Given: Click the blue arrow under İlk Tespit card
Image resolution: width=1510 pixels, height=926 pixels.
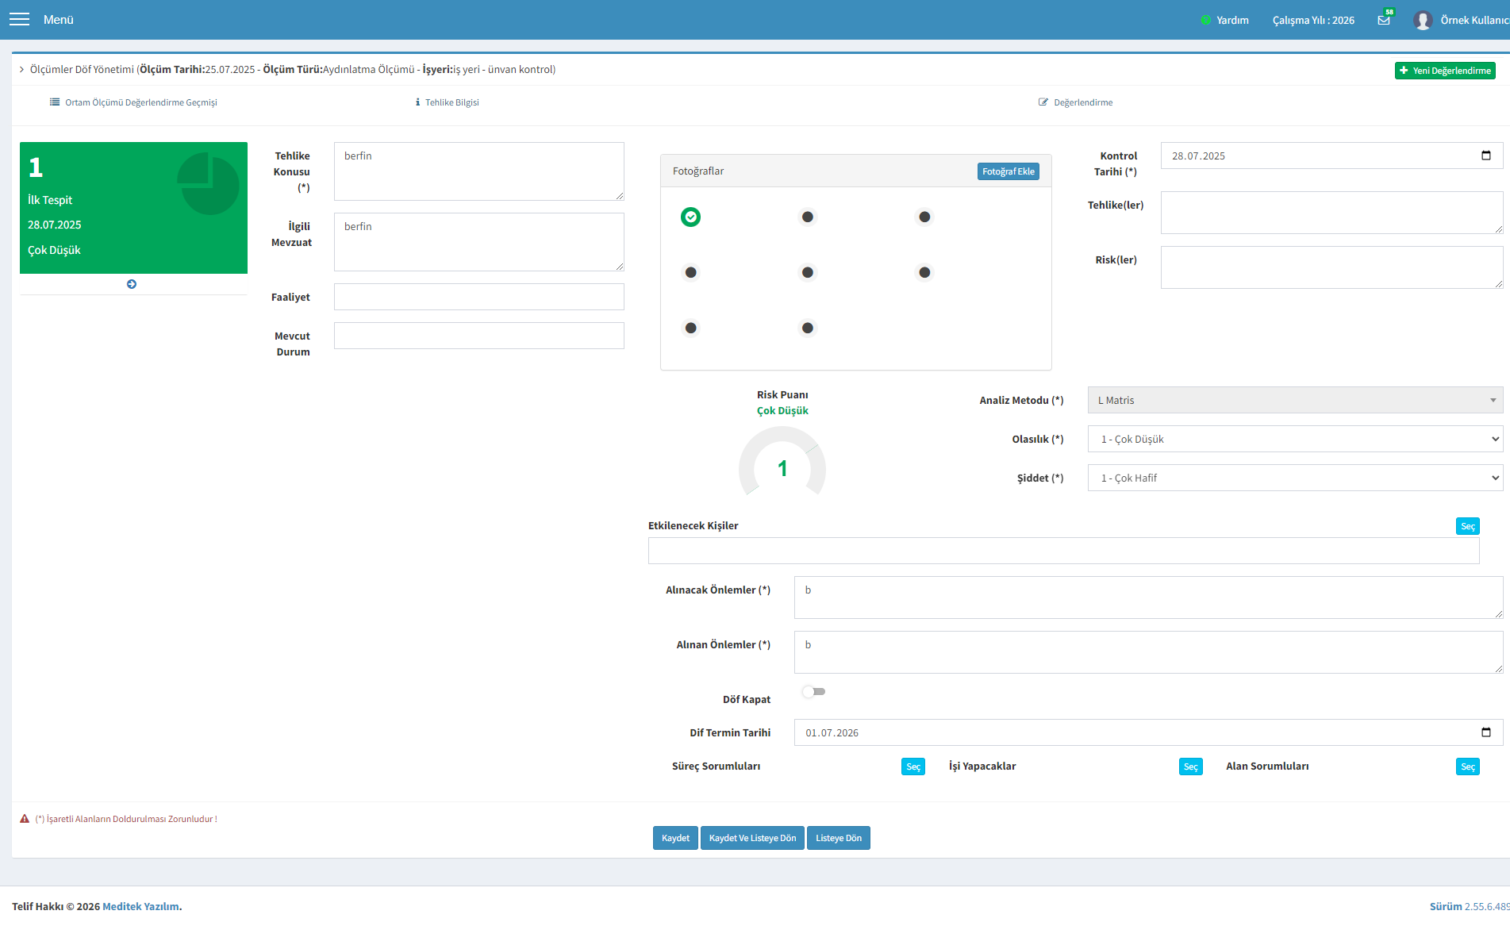Looking at the screenshot, I should [132, 284].
